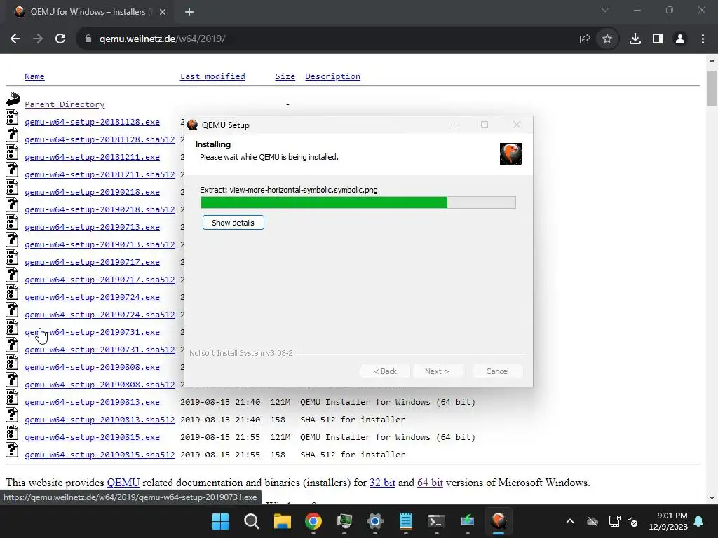
Task: Switch to Chrome in the taskbar
Action: [x=313, y=521]
